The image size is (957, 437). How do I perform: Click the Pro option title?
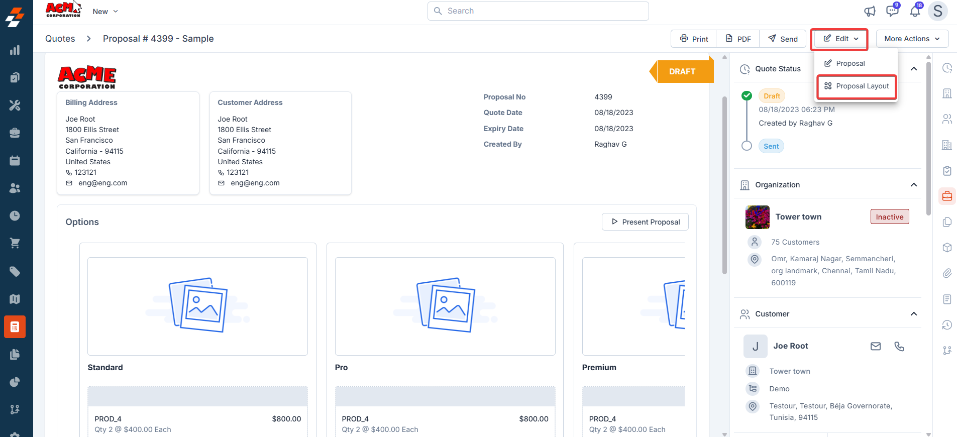tap(341, 368)
